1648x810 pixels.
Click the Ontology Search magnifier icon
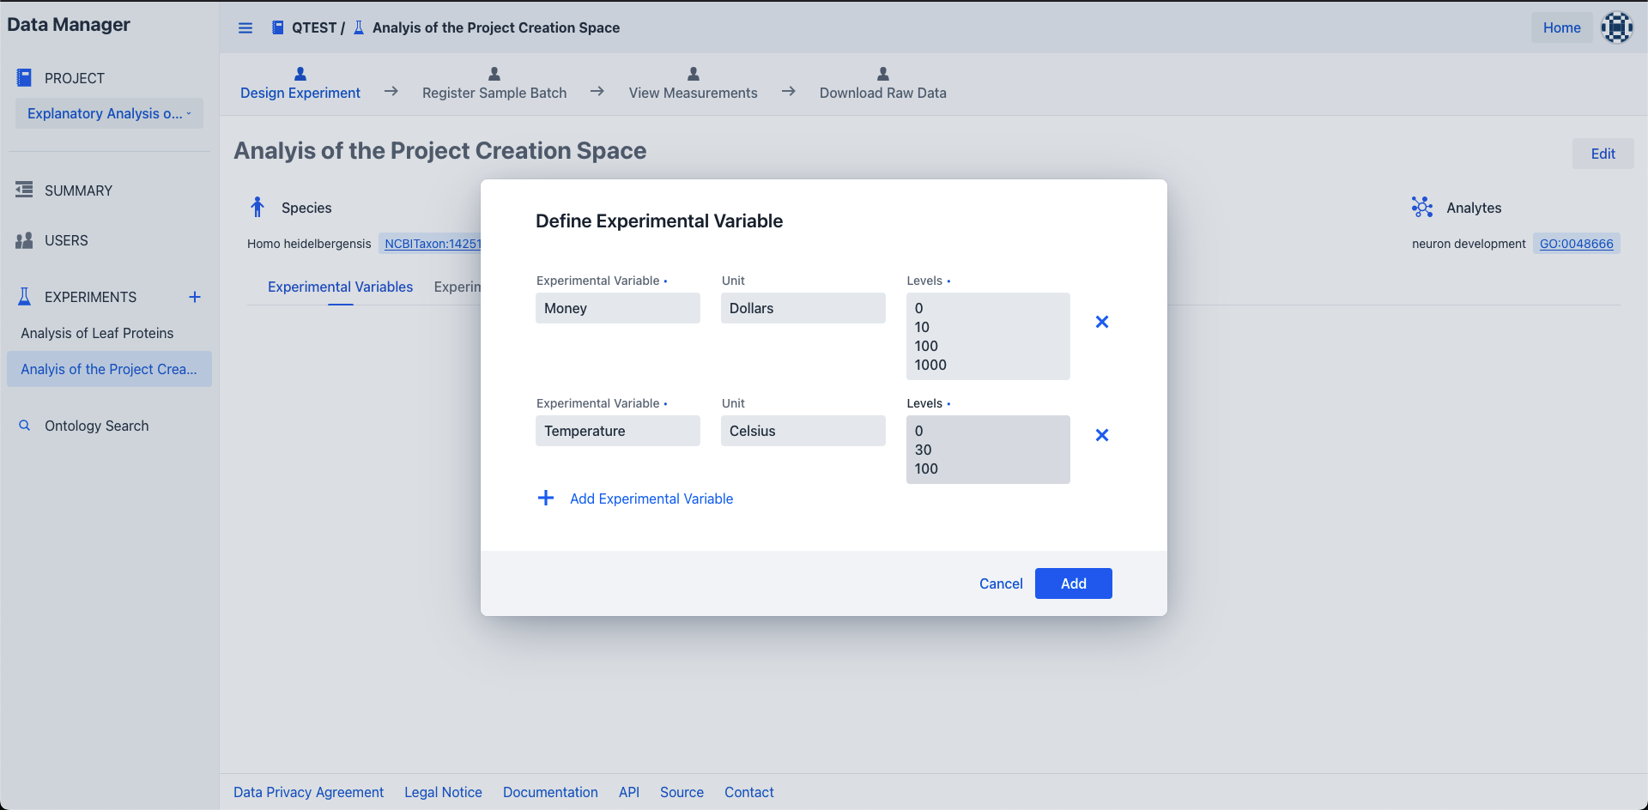pyautogui.click(x=25, y=426)
